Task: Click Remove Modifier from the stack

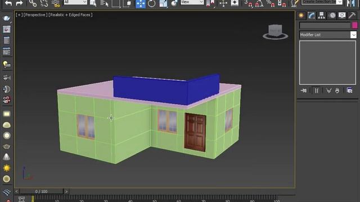Action: click(x=337, y=91)
